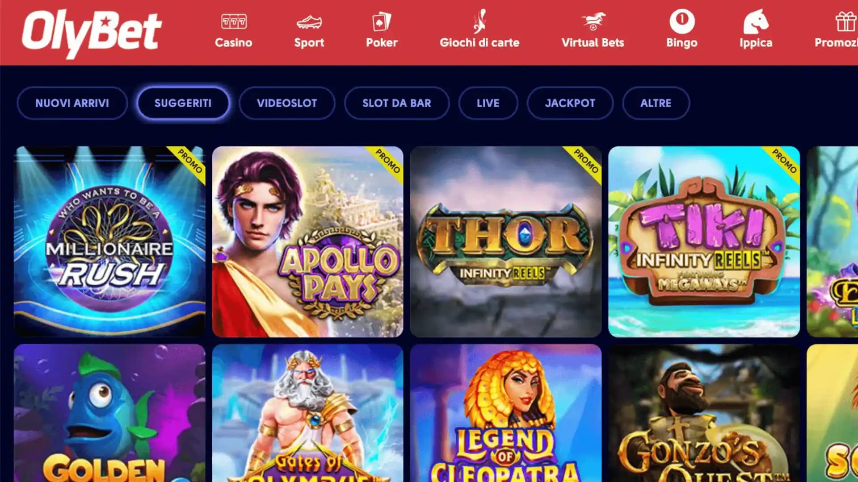Open Bingo via the ball icon
858x482 pixels.
(x=682, y=21)
